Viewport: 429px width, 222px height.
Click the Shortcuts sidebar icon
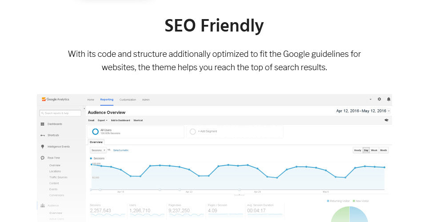42,135
